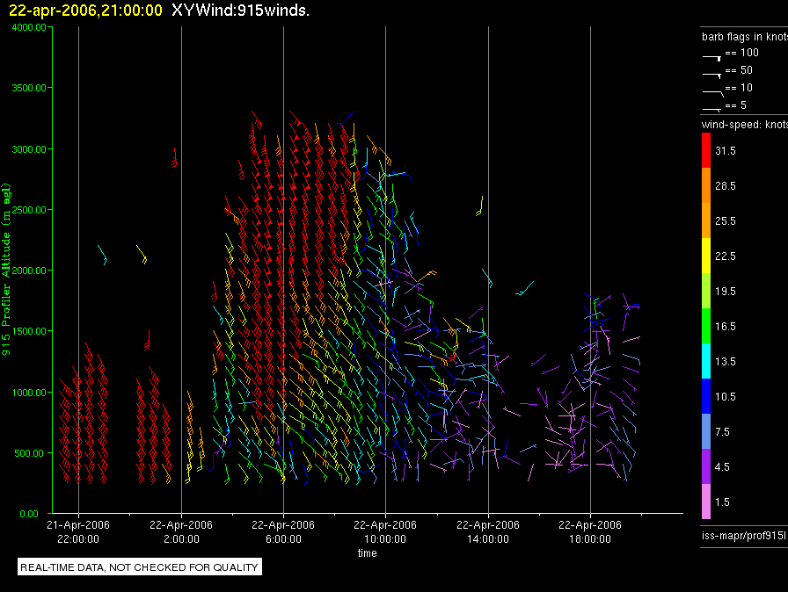Select the red 31.5 knots color swatch

[x=706, y=150]
